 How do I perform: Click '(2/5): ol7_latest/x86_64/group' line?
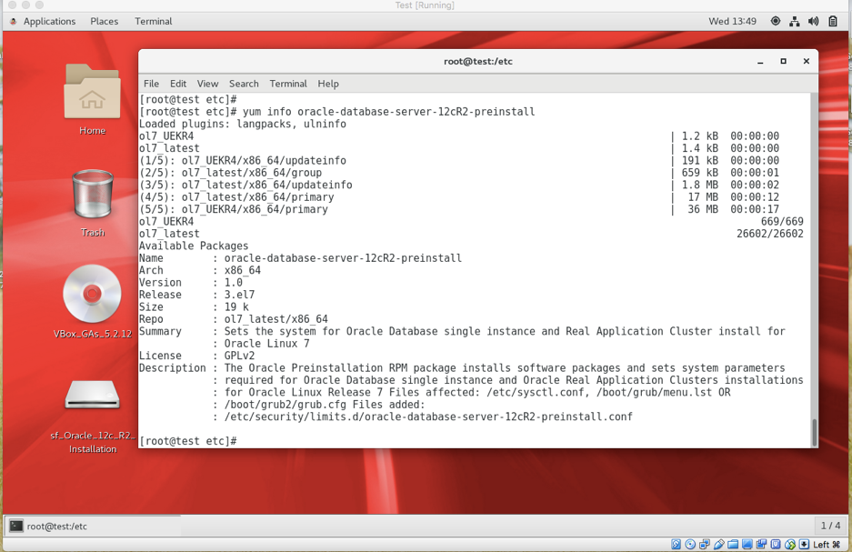click(230, 173)
